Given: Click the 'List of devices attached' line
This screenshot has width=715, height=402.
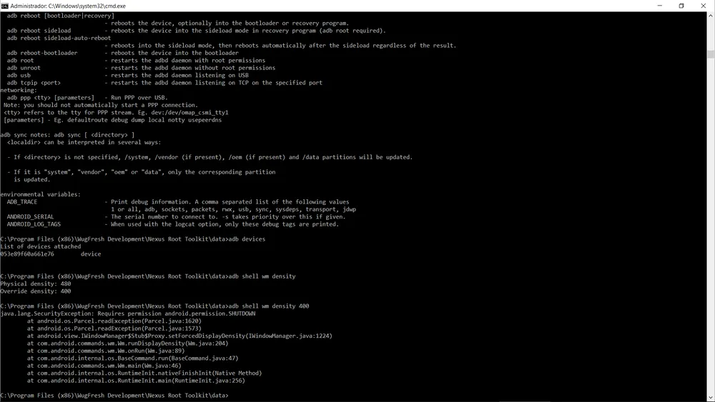Looking at the screenshot, I should pos(41,247).
